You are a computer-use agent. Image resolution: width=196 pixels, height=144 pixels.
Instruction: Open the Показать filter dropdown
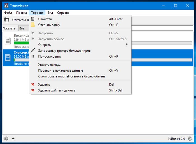point(24,28)
